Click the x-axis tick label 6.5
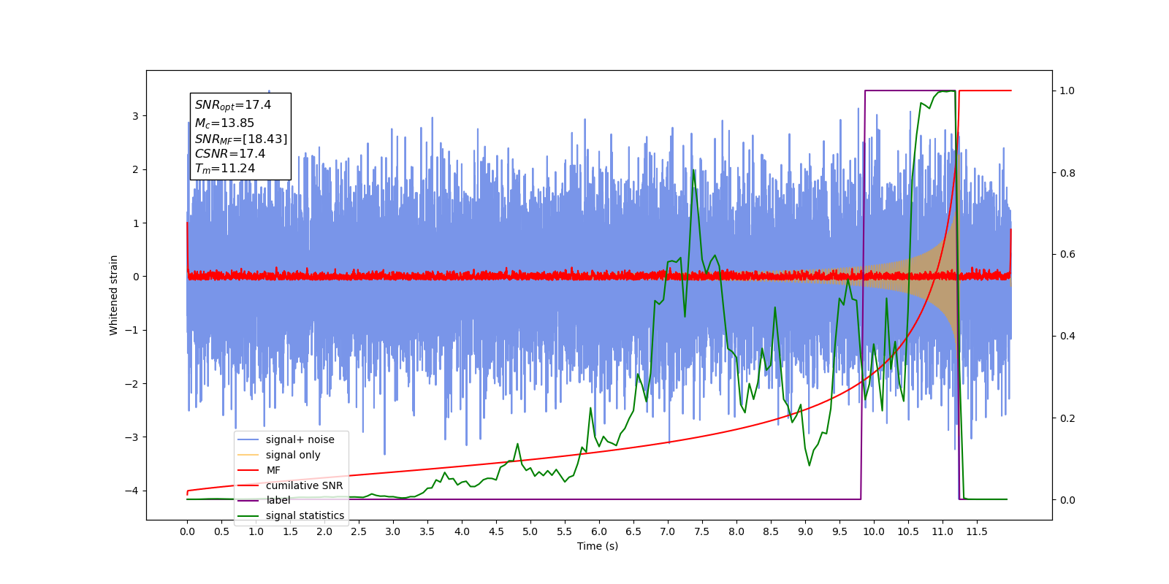Screen dimensions: 1169x584 coord(633,531)
